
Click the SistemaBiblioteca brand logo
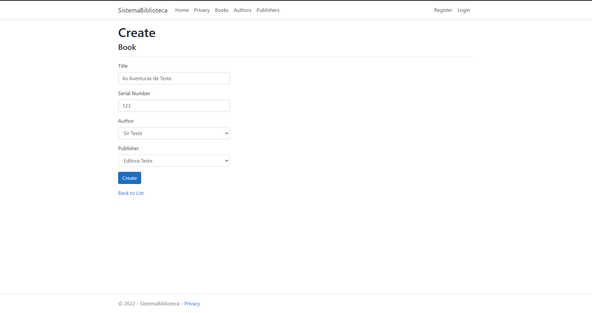coord(143,10)
